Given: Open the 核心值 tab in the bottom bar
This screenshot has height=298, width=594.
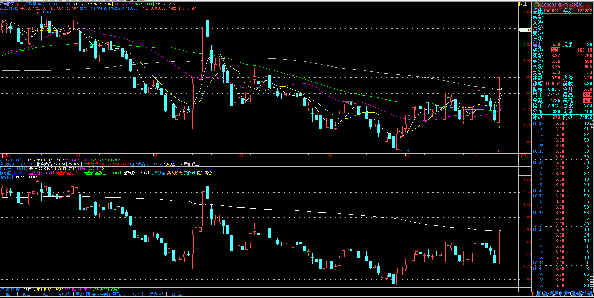Looking at the screenshot, I should click(138, 294).
